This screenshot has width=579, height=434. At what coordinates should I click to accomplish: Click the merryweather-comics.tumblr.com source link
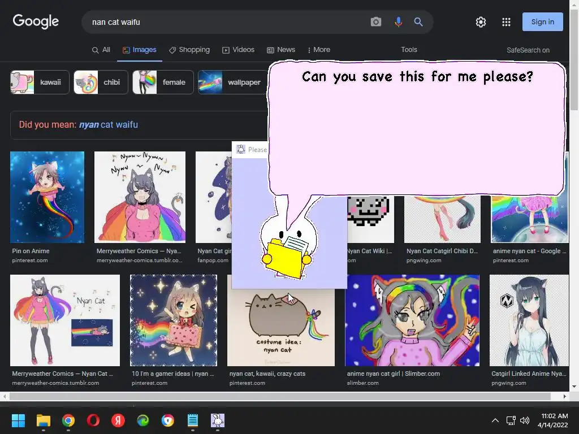55,383
